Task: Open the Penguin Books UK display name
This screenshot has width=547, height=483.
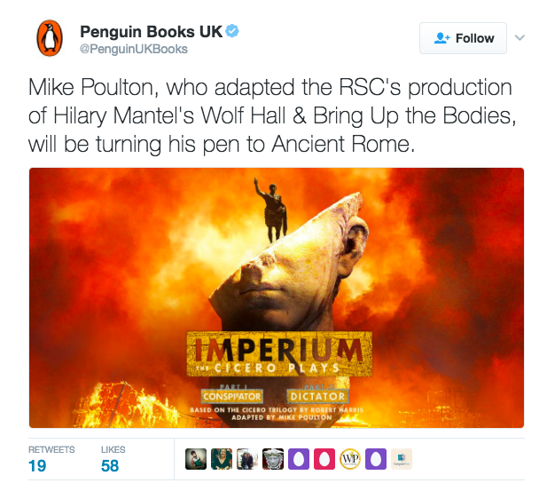Action: [151, 32]
